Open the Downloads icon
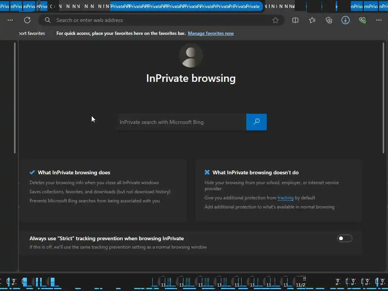388x291 pixels. coord(346,20)
